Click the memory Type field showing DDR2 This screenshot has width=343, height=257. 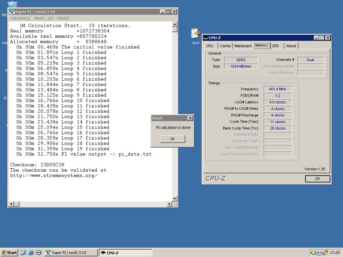pos(241,60)
